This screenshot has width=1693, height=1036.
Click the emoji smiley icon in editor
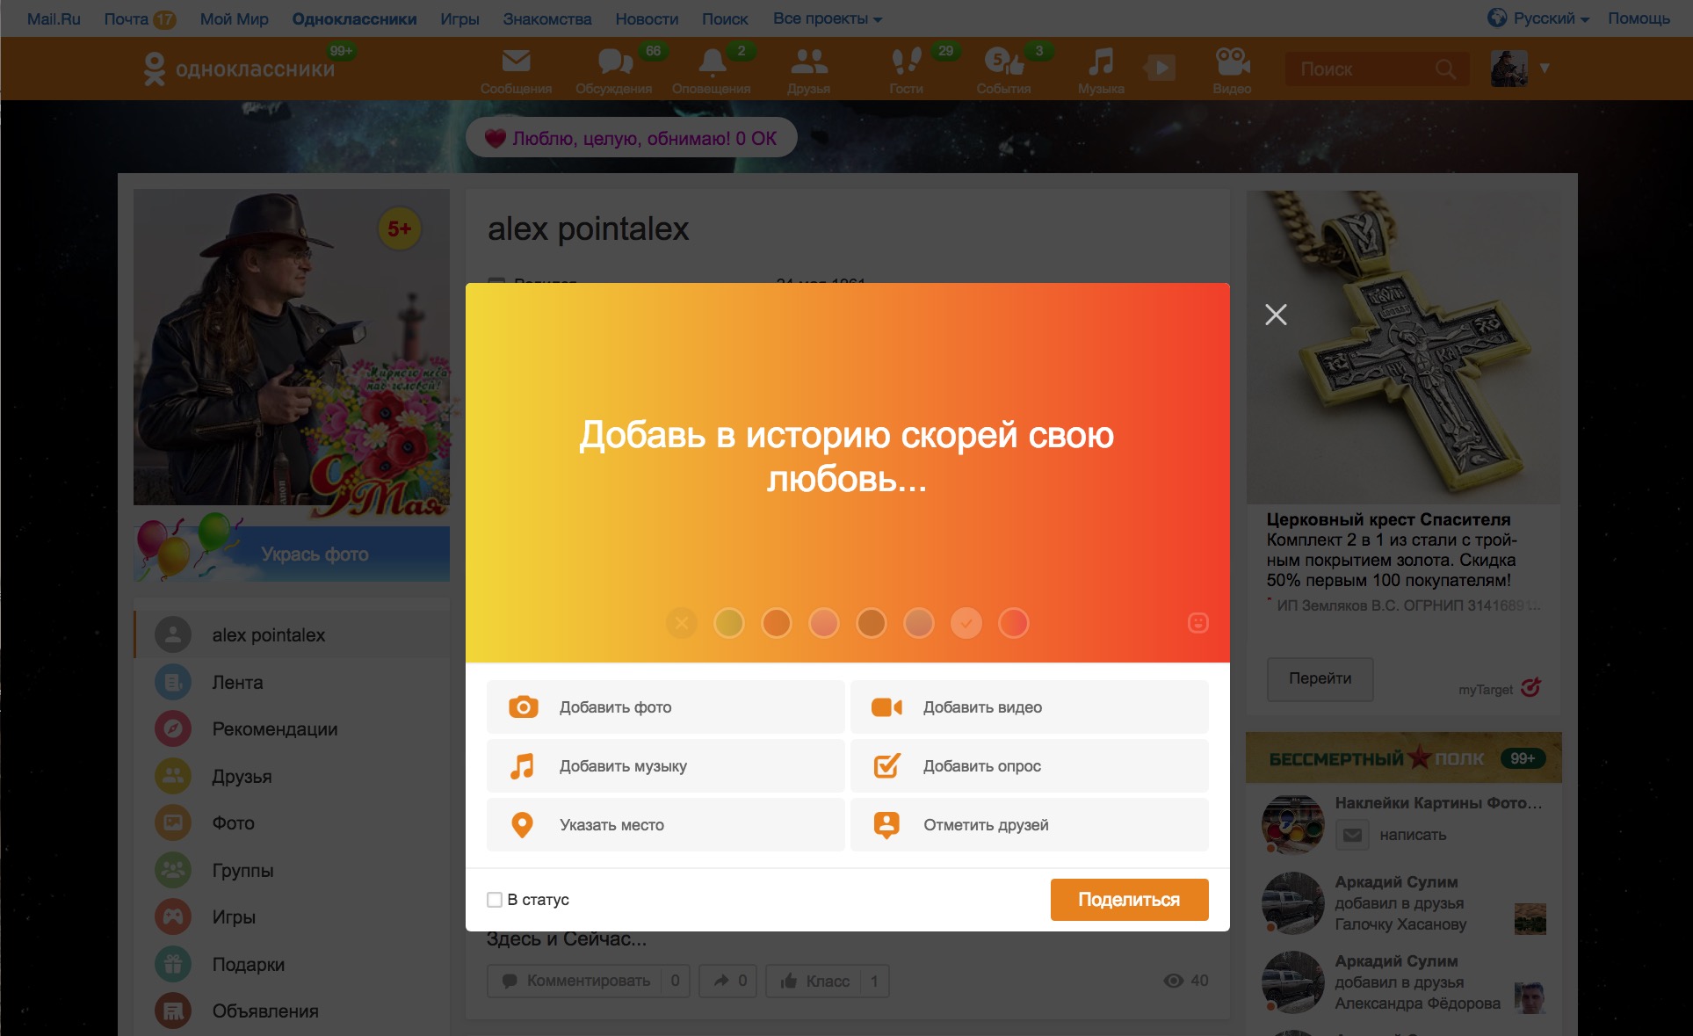click(1198, 623)
